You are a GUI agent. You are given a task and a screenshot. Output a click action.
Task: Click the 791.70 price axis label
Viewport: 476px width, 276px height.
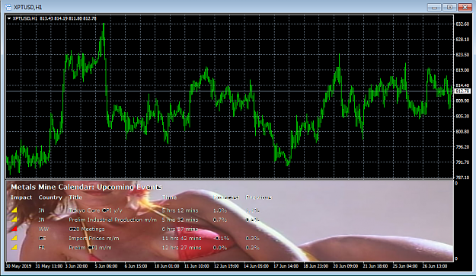(462, 162)
